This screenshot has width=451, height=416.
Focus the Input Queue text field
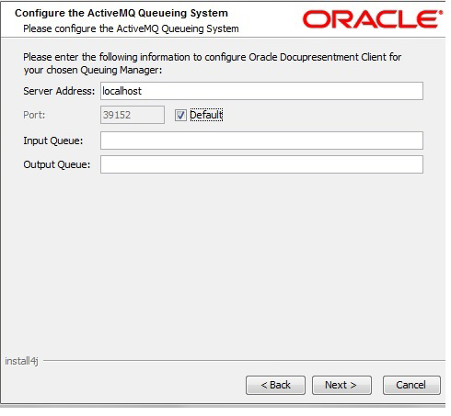coord(261,141)
